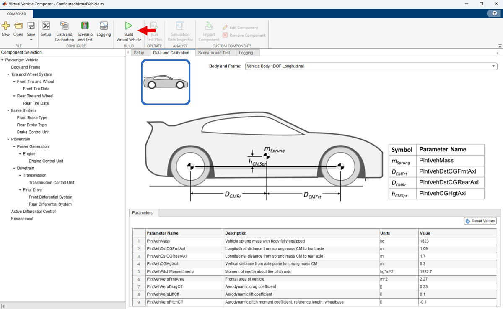Open the Body and Frame dropdown
Image resolution: width=503 pixels, height=309 pixels.
click(x=371, y=66)
